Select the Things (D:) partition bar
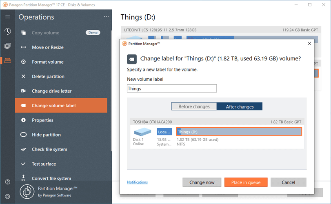This screenshot has height=204, width=331. click(239, 132)
